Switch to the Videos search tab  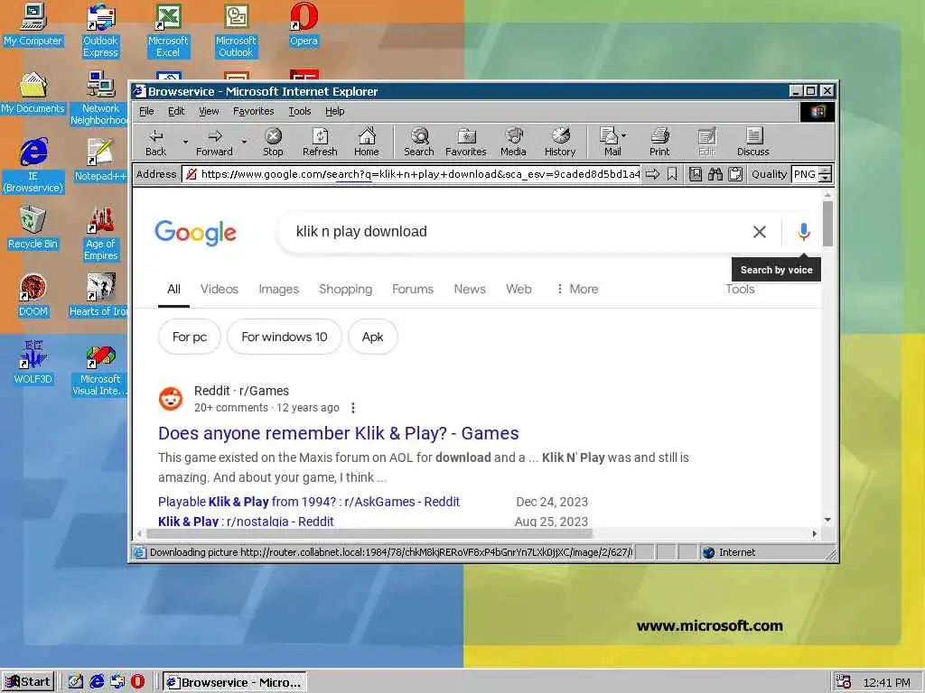[220, 289]
